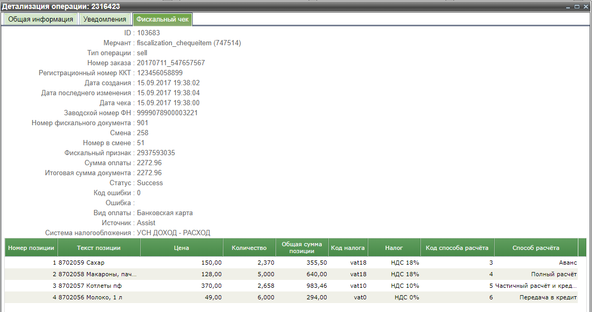Image resolution: width=592 pixels, height=312 pixels.
Task: Minimize the operation details window
Action: click(569, 6)
